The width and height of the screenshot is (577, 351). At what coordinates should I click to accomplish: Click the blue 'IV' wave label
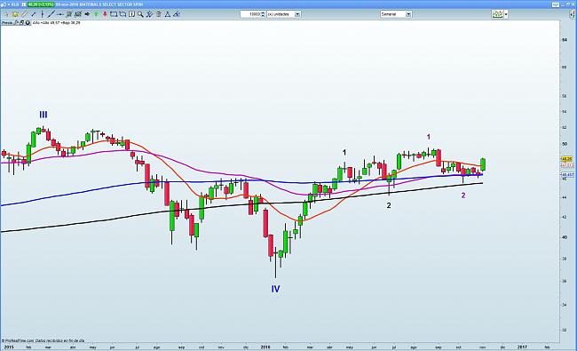[x=275, y=289]
